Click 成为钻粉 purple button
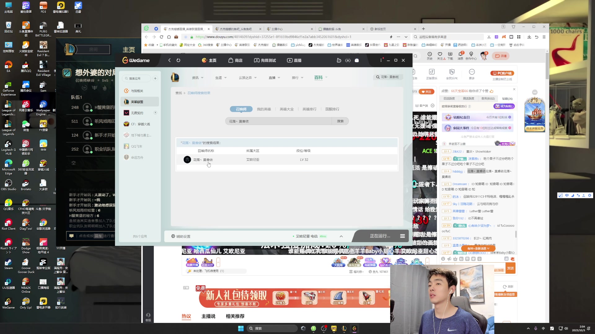This screenshot has width=595, height=334. (x=504, y=106)
